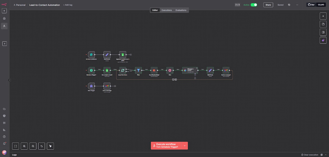Screen dimensions: 329x157
Task: Click the Lead-to-Contact Automation workflow name
Action: [45, 5]
